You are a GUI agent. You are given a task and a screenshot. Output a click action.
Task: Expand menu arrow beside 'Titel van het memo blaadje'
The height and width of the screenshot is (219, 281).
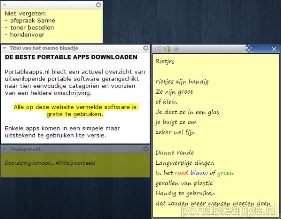pyautogui.click(x=4, y=48)
